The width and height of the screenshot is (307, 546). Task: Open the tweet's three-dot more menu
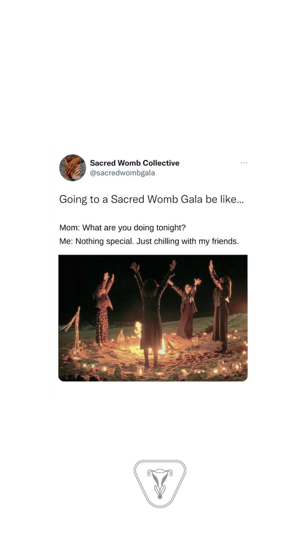click(x=244, y=163)
